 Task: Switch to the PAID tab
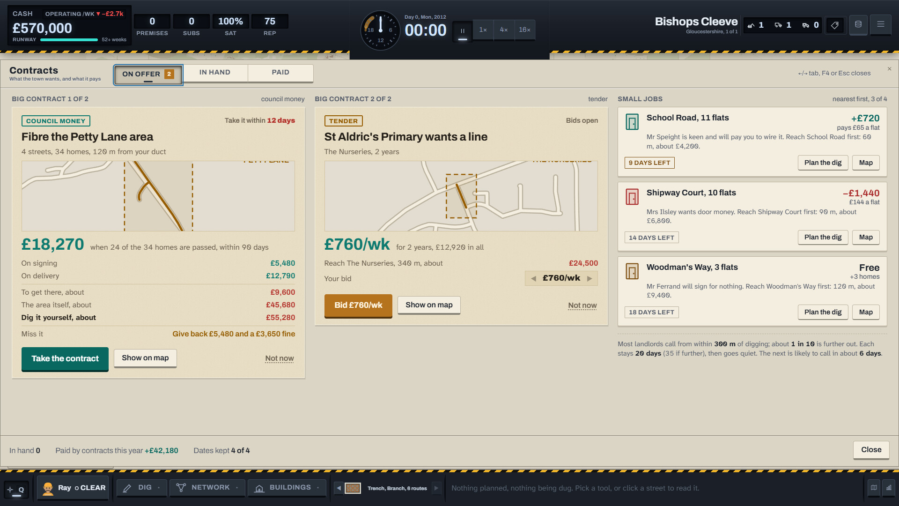[x=280, y=73]
